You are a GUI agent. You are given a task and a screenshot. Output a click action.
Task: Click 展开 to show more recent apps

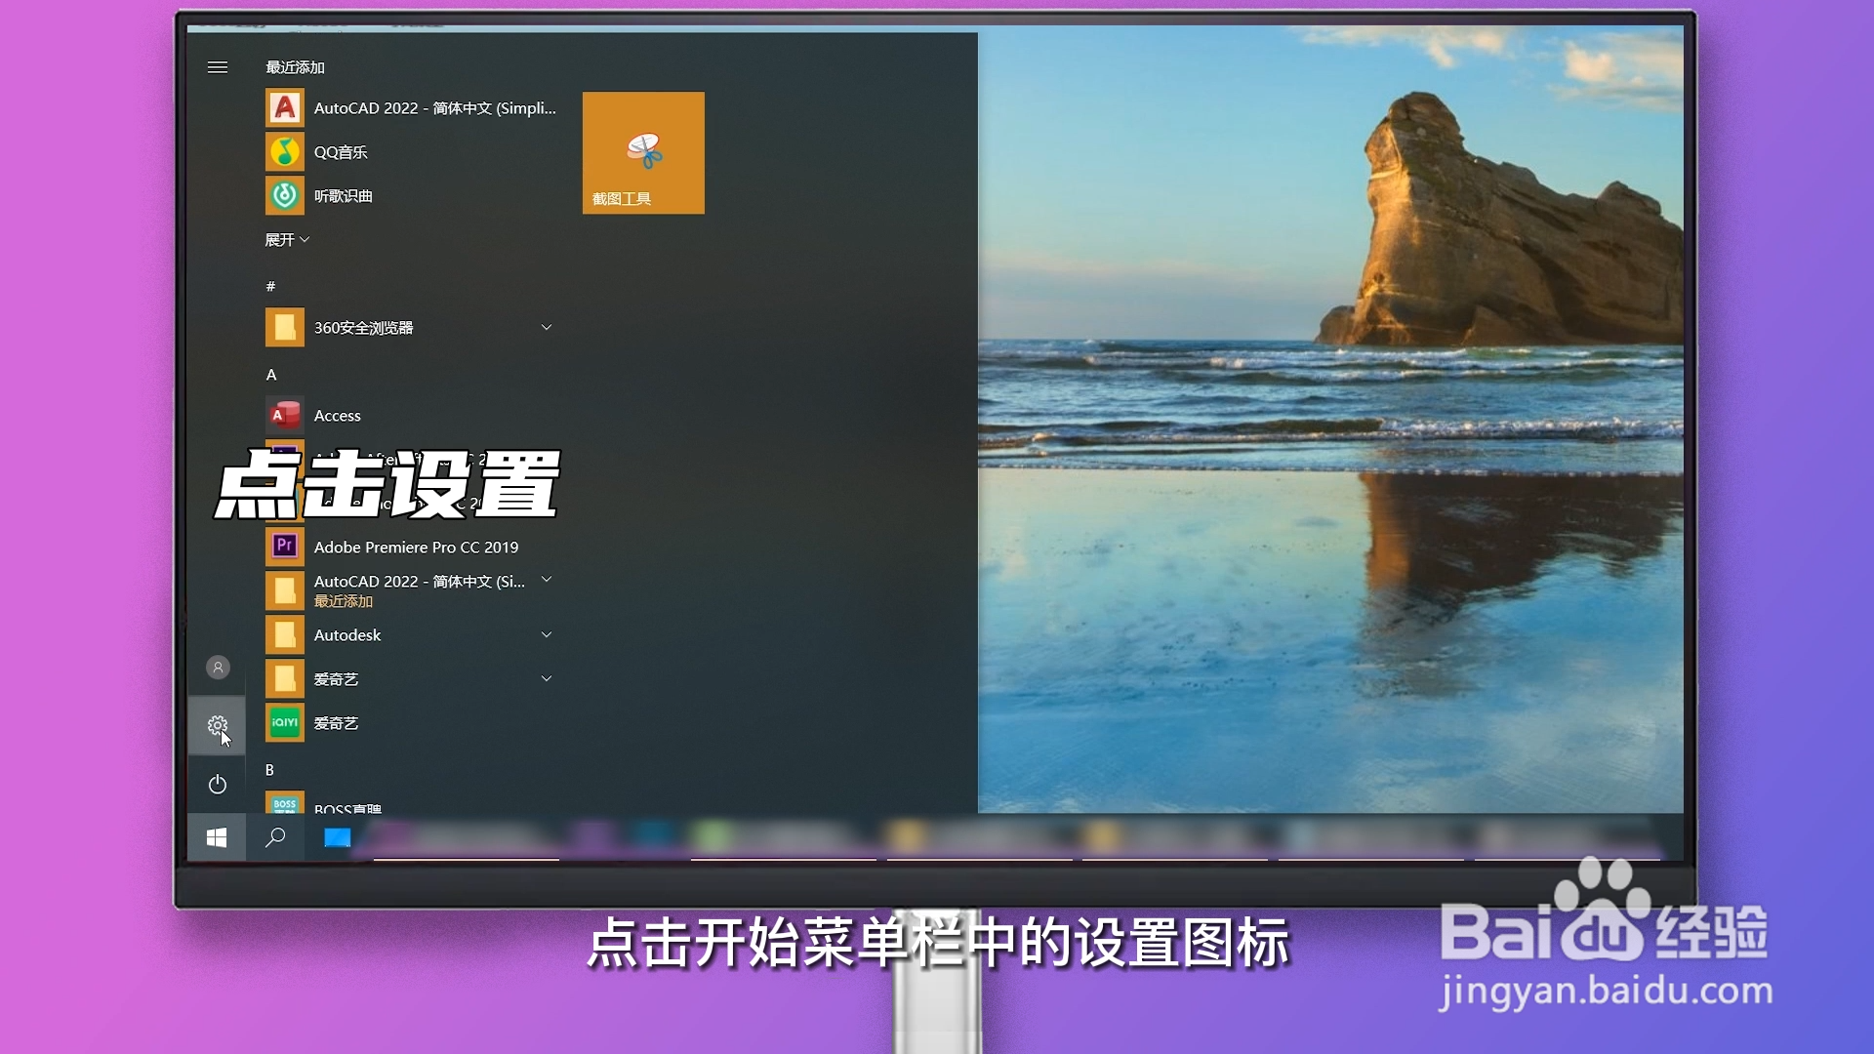click(286, 240)
